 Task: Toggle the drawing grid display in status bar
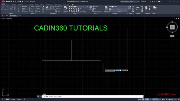click(143, 99)
